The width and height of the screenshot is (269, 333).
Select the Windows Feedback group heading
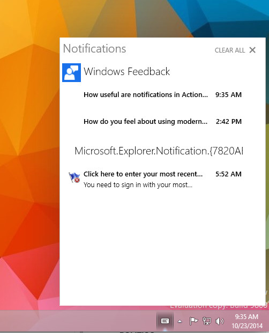tap(127, 71)
